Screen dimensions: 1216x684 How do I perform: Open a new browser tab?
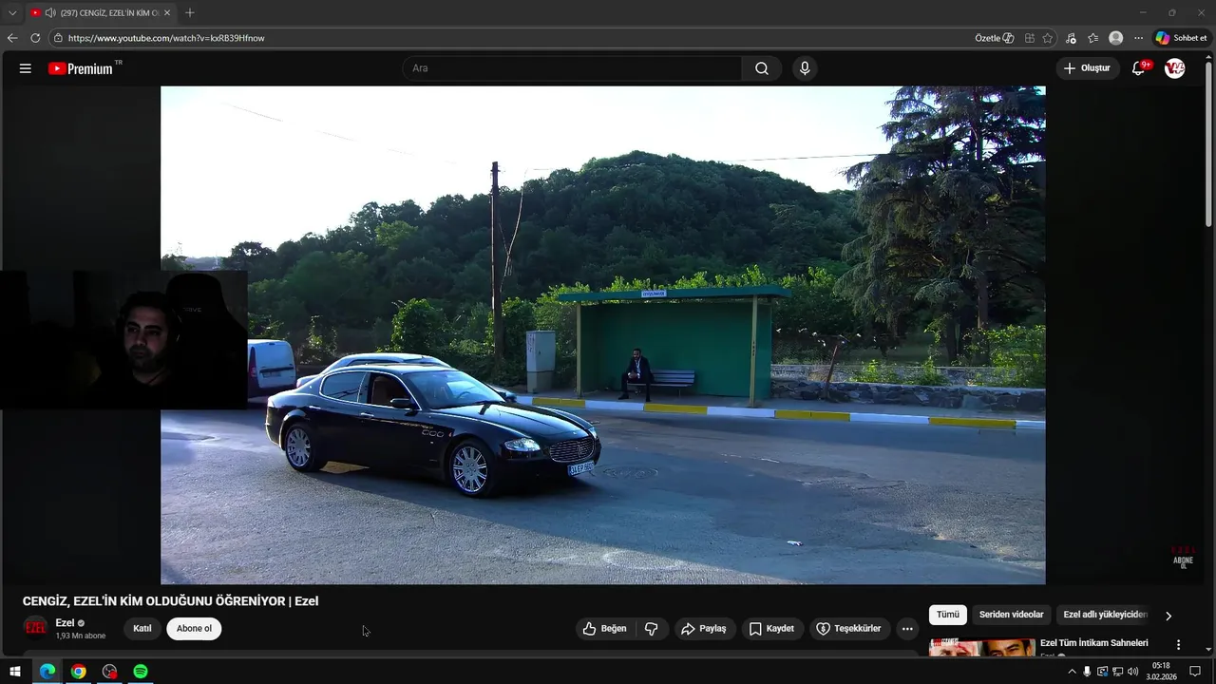tap(190, 12)
